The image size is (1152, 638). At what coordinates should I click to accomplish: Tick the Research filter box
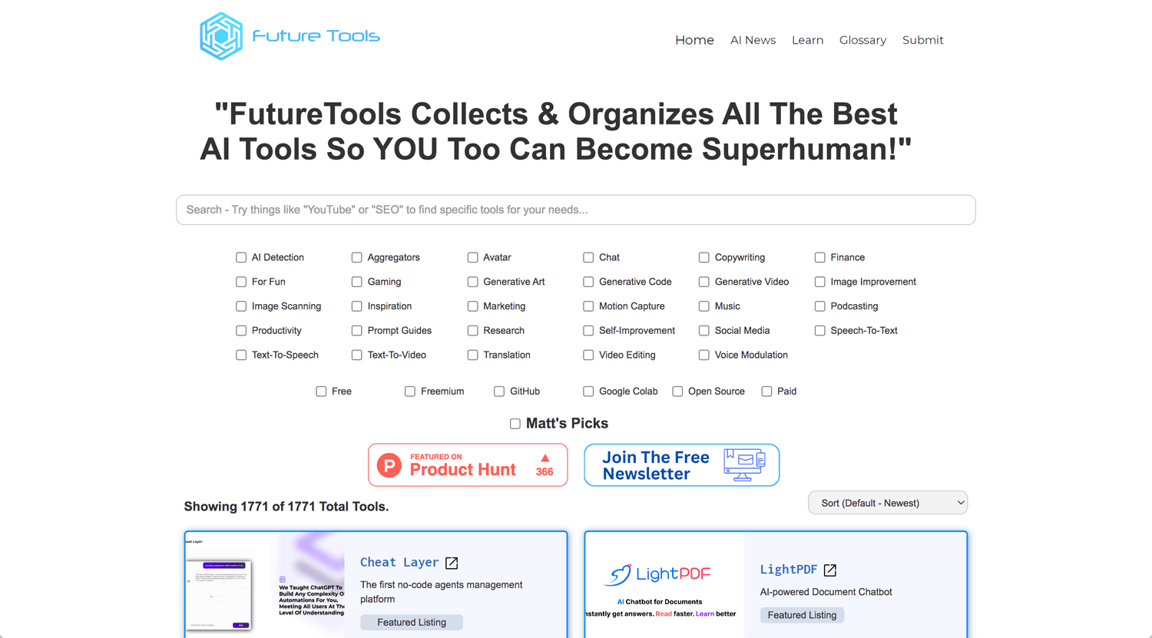tap(472, 331)
